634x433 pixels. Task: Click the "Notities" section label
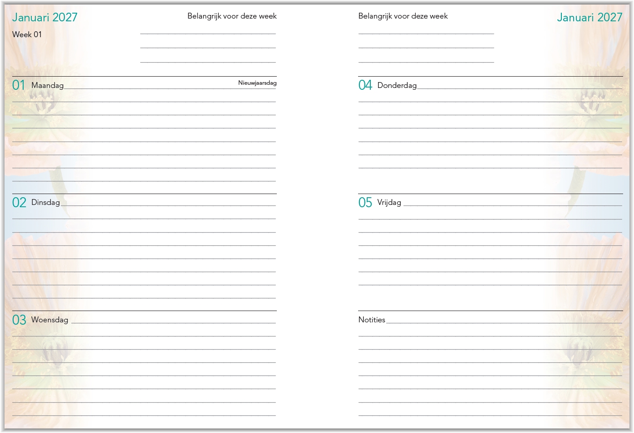[372, 320]
